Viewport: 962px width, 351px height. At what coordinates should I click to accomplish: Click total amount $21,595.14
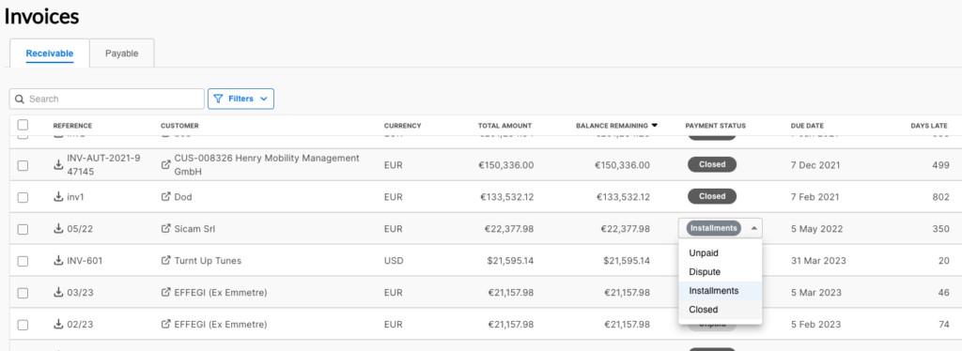510,260
